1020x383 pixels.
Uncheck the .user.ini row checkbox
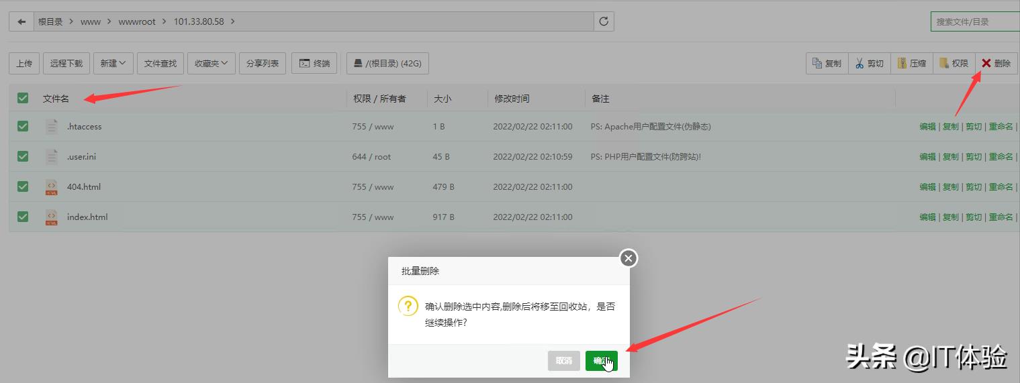[x=23, y=156]
